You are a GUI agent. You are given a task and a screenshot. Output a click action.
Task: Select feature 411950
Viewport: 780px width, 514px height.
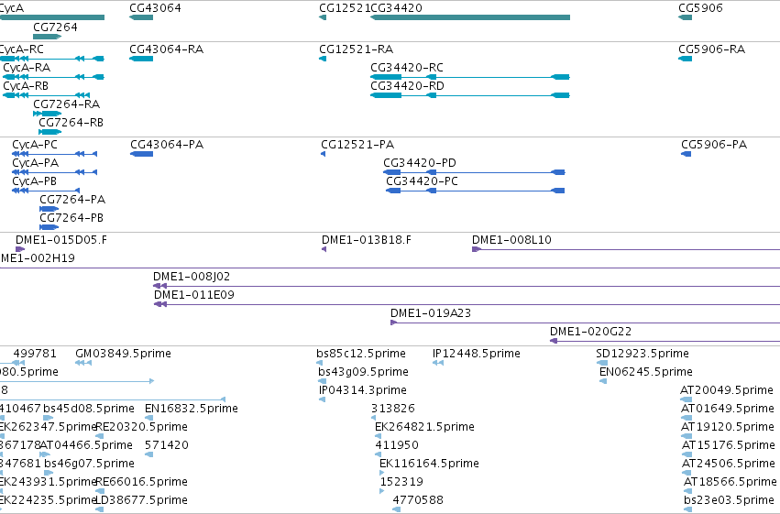tap(397, 445)
